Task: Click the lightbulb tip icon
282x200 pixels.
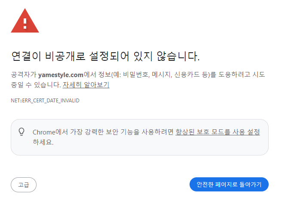Action: 21,132
